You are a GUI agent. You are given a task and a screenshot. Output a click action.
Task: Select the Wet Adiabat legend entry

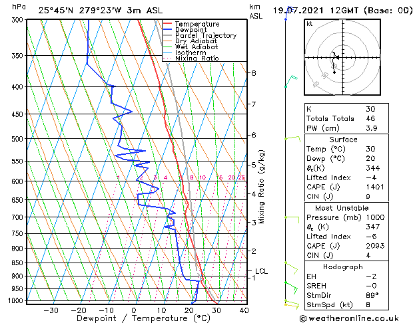(x=191, y=47)
